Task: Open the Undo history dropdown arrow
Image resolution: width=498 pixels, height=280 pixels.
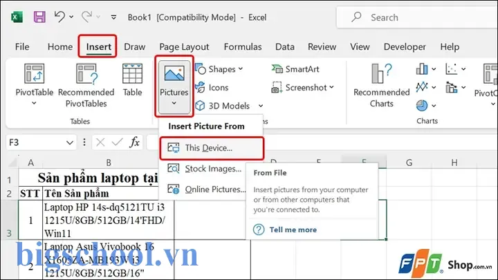Action: tap(71, 17)
